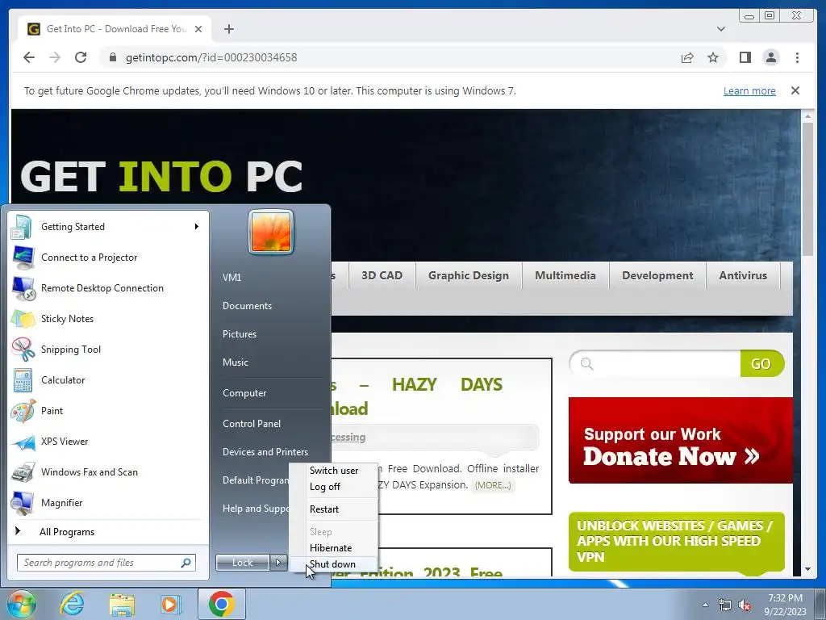
Task: Select Log off
Action: 333,487
